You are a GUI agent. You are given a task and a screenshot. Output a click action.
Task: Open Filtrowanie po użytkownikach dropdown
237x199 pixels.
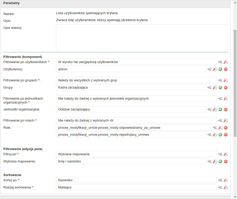click(x=136, y=62)
